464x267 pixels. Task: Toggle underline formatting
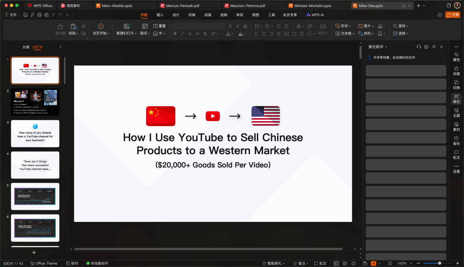click(190, 34)
